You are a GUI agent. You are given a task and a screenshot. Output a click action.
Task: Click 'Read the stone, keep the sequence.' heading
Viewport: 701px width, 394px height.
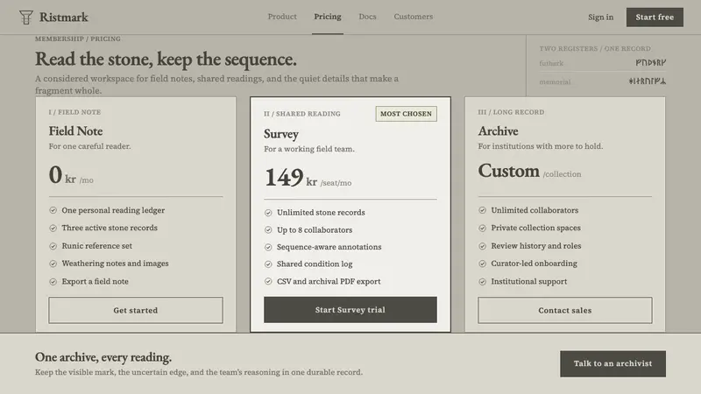(x=166, y=59)
